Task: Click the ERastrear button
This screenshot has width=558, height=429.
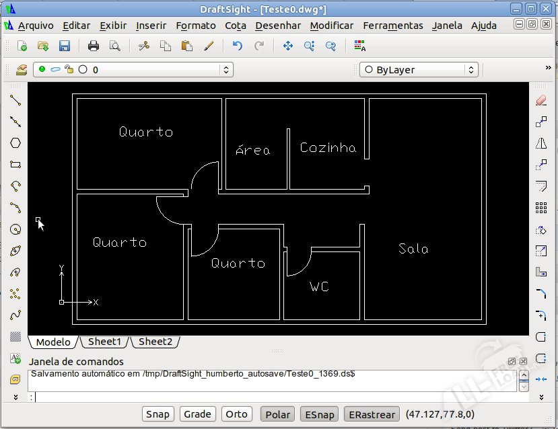Action: [372, 414]
